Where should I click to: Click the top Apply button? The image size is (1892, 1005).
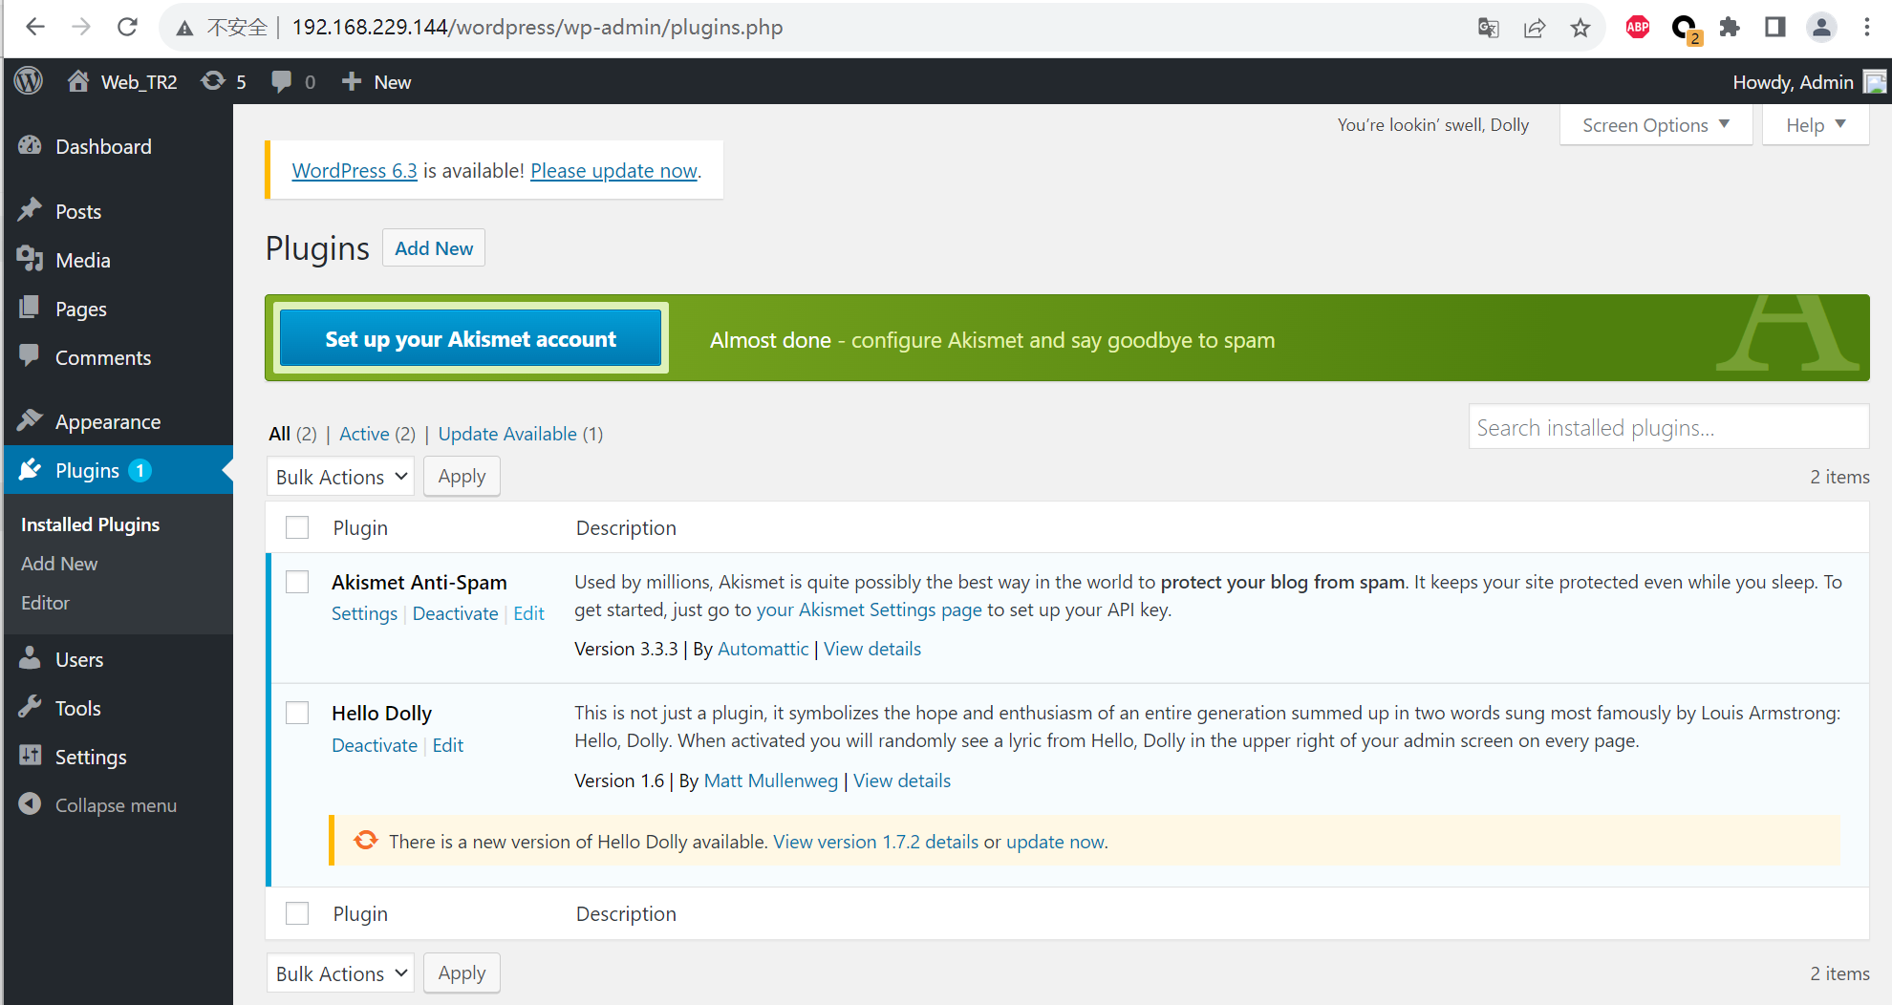(462, 476)
